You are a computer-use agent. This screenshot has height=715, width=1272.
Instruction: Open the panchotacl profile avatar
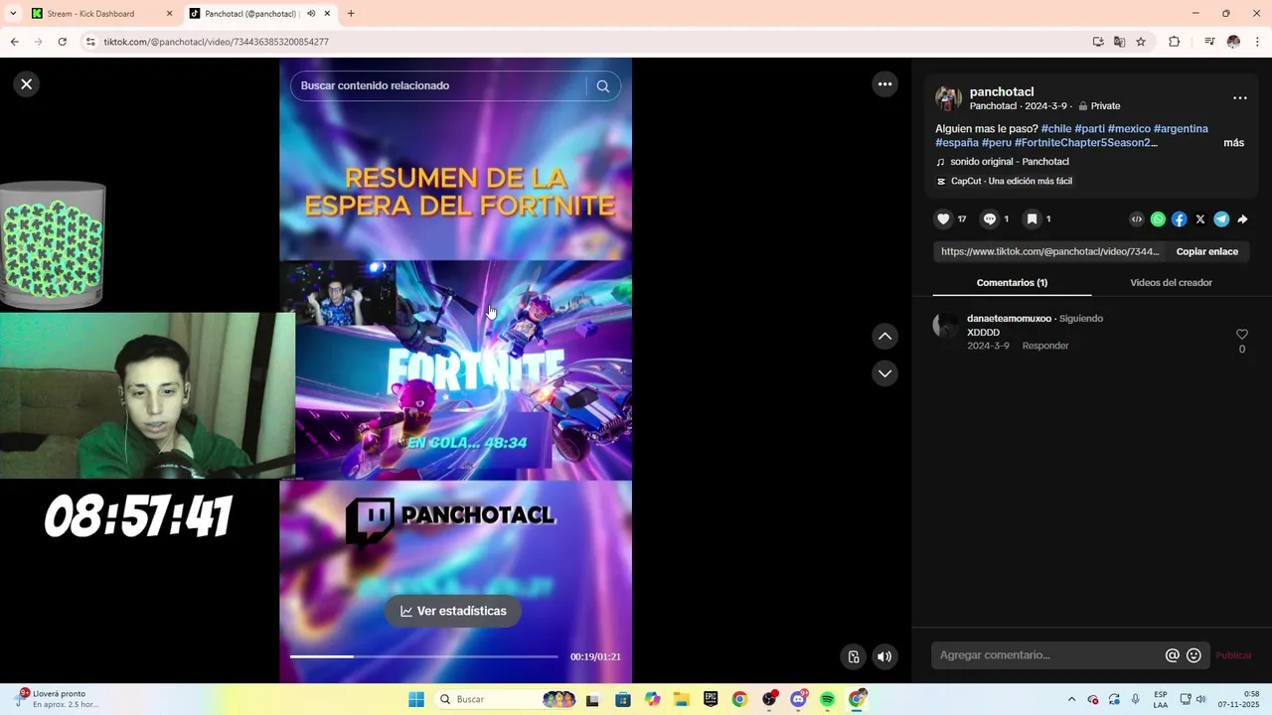coord(948,98)
